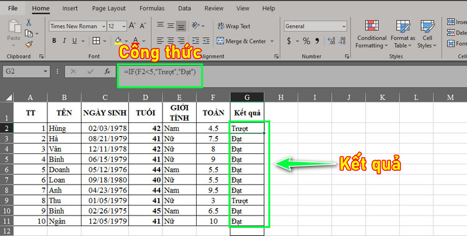The height and width of the screenshot is (236, 467).
Task: Switch to the Page Layout tab
Action: 109,8
